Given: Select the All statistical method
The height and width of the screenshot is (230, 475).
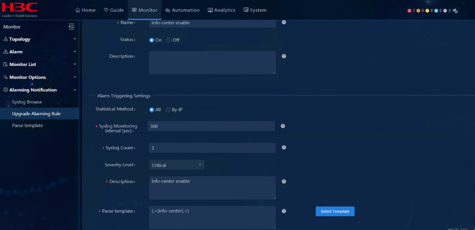Looking at the screenshot, I should point(152,110).
